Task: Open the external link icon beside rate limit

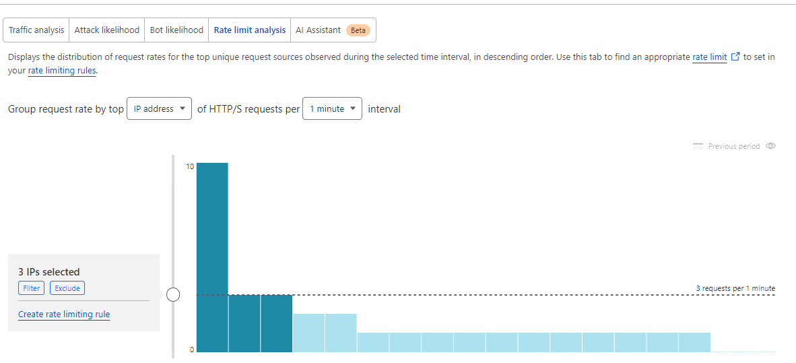Action: (x=735, y=57)
